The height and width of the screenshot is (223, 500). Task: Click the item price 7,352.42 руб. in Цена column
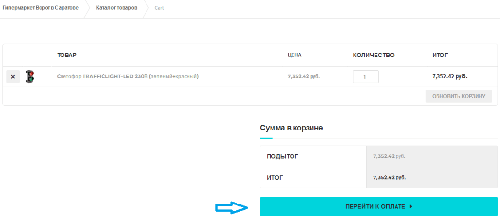[x=304, y=76]
